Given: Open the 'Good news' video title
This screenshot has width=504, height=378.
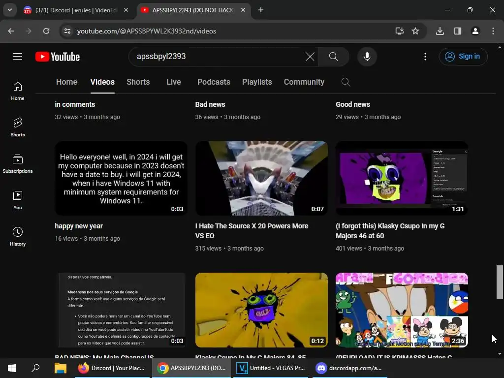Looking at the screenshot, I should (352, 104).
